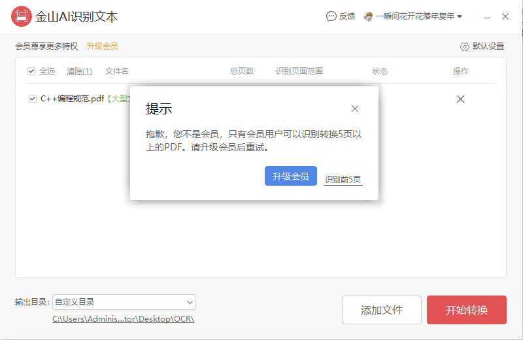Click the 识别页面范围 column header
Screen dimensions: 523x340
point(299,71)
